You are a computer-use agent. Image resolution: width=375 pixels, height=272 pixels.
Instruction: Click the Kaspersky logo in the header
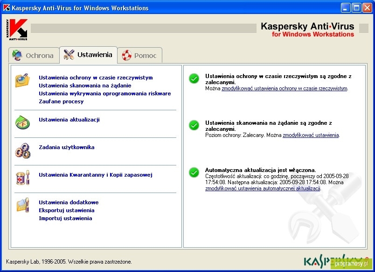click(17, 29)
